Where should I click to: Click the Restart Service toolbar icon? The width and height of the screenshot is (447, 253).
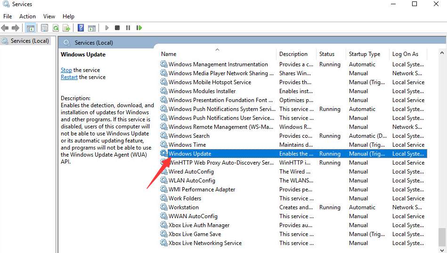tap(139, 28)
